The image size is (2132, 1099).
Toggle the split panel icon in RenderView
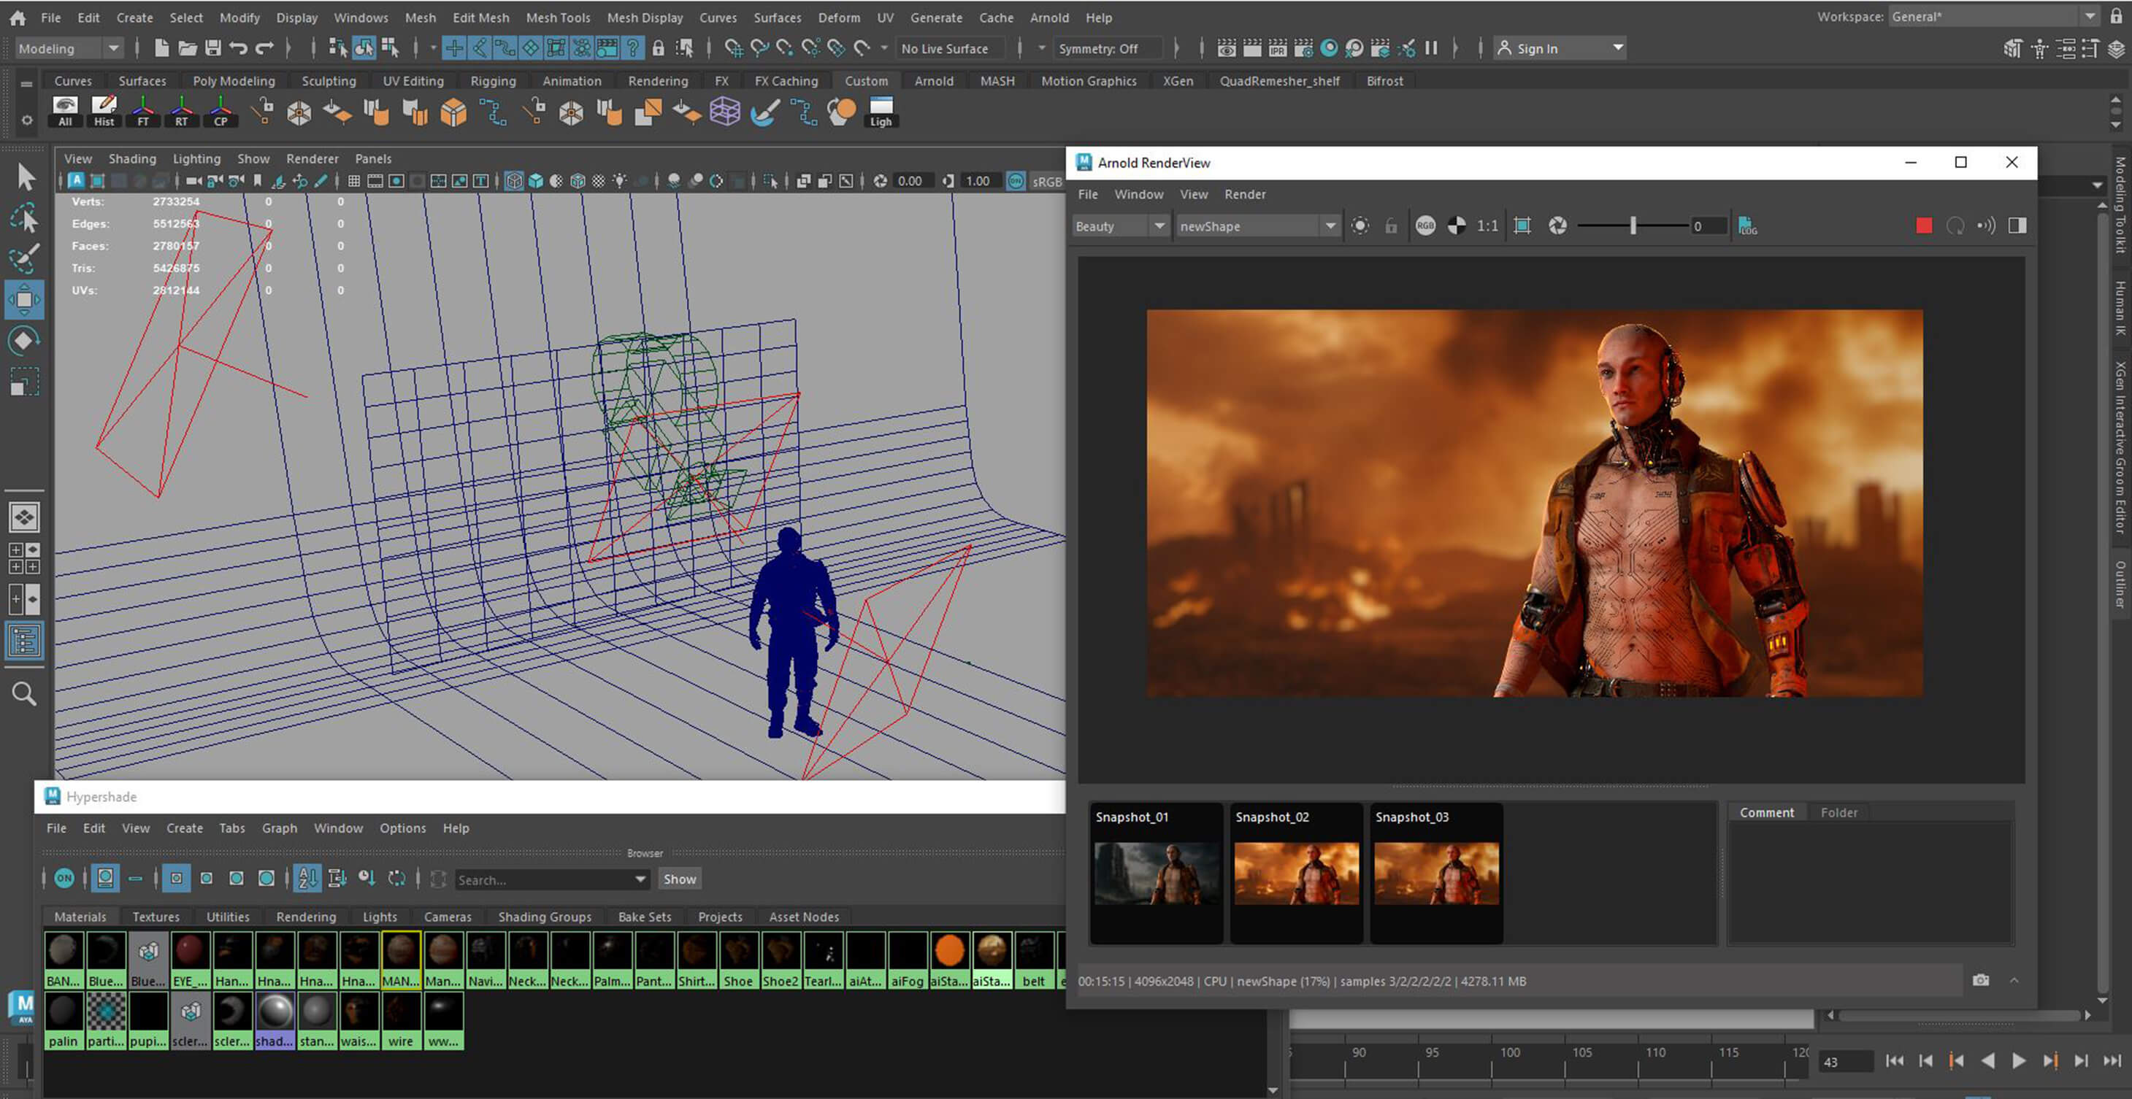[2017, 225]
